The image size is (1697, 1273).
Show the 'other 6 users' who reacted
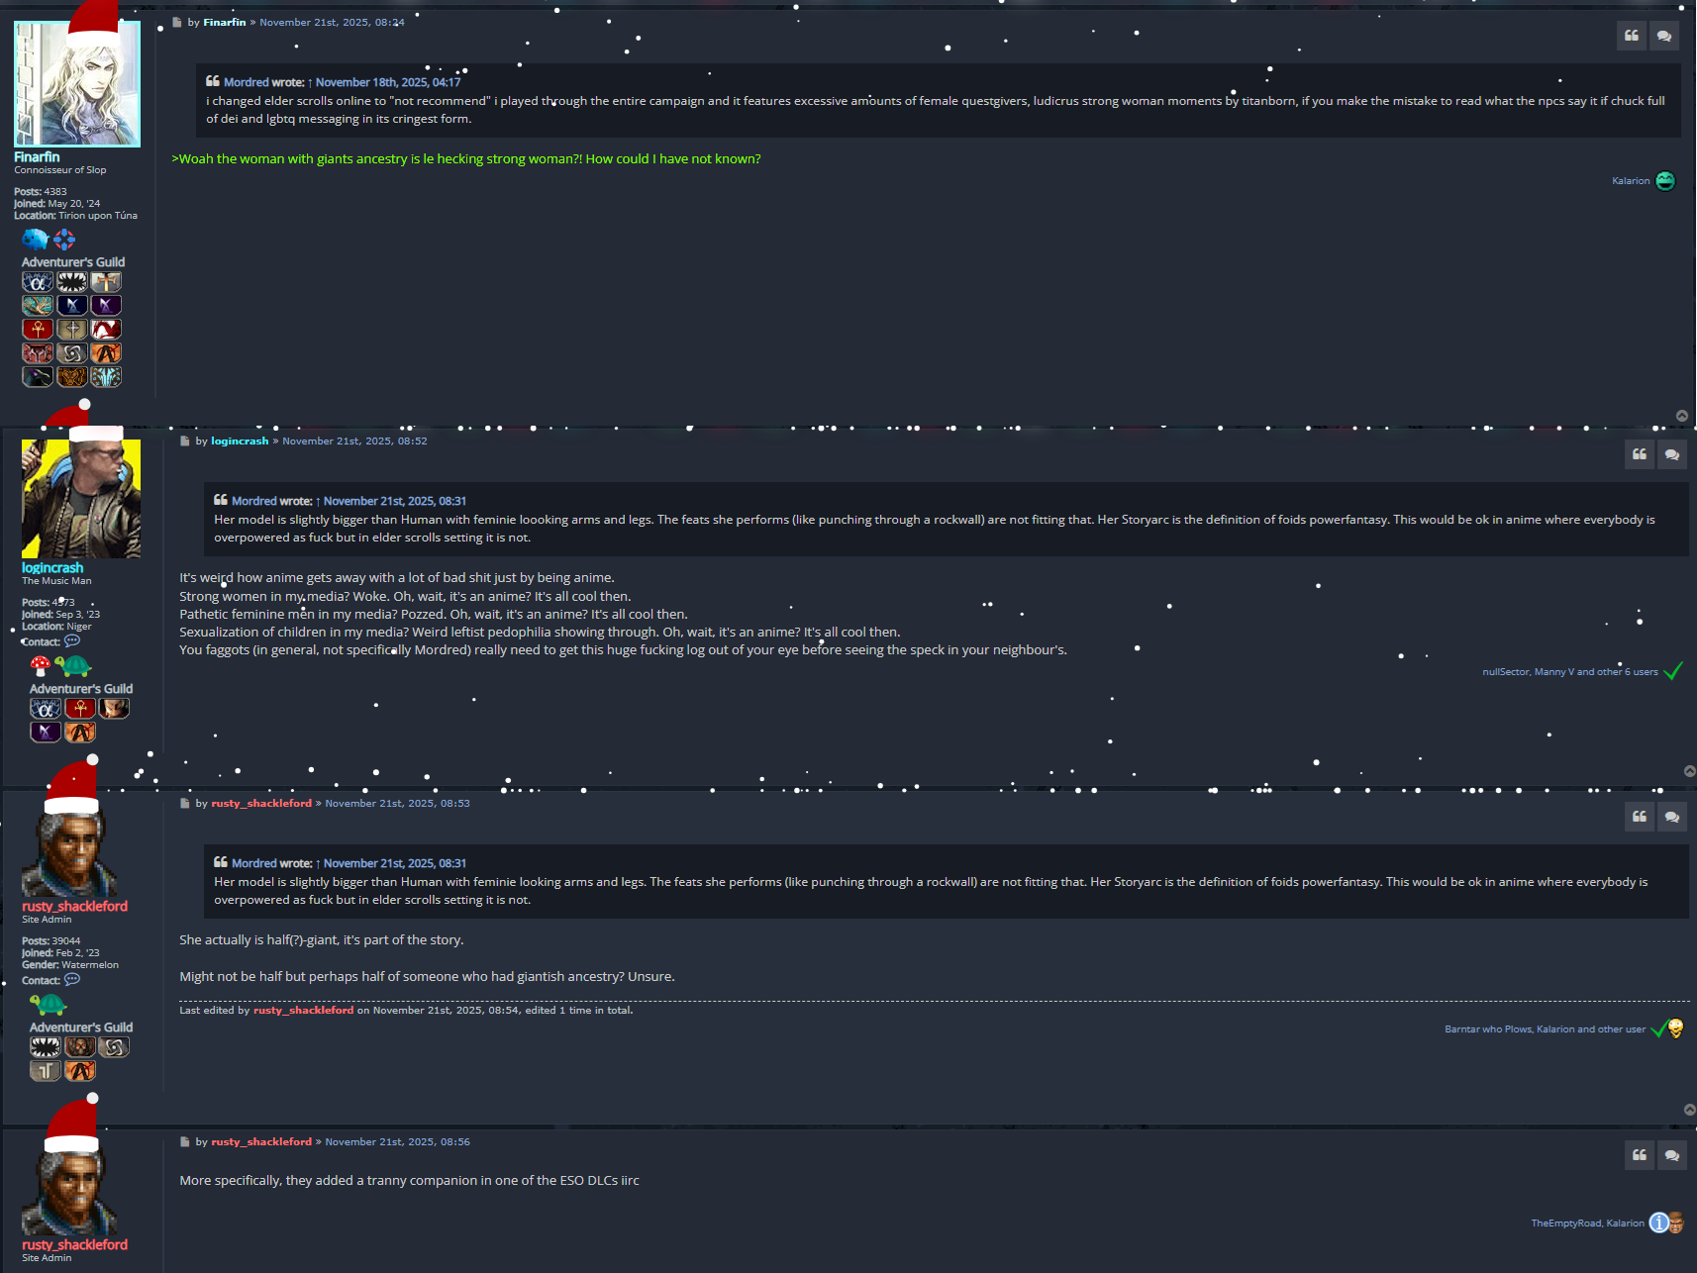1628,672
